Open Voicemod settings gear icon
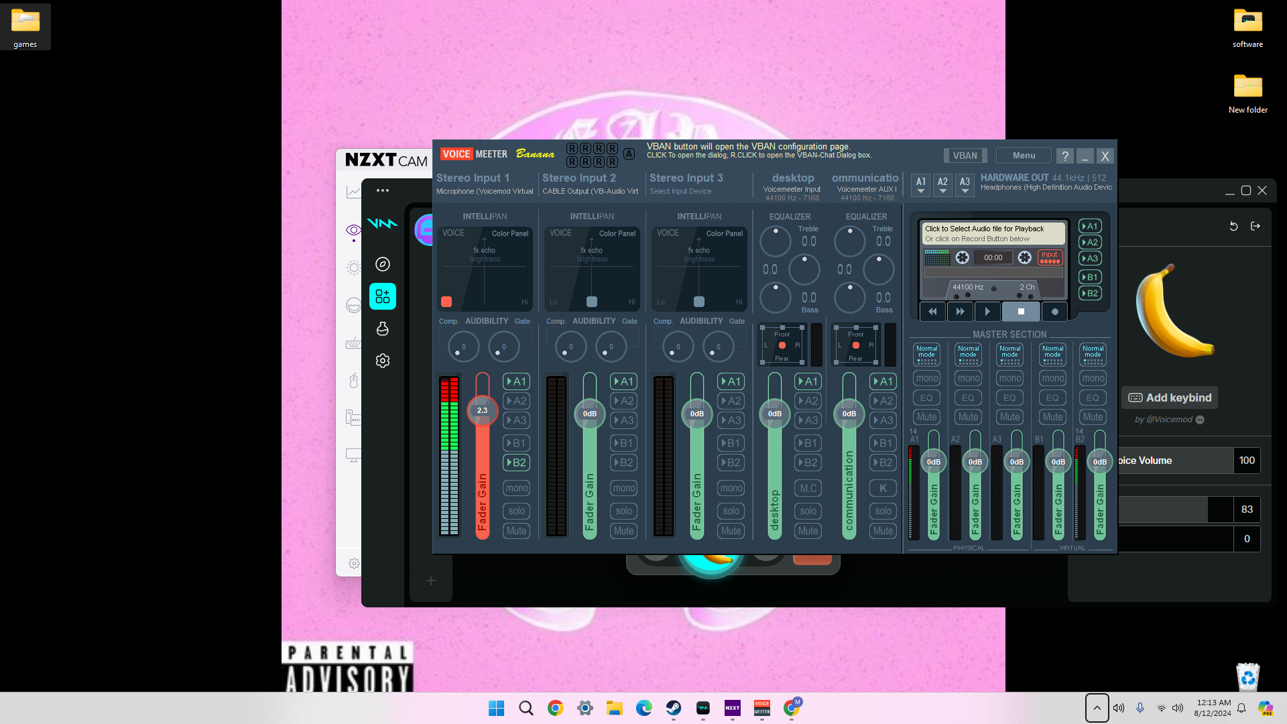The width and height of the screenshot is (1287, 724). [x=383, y=361]
